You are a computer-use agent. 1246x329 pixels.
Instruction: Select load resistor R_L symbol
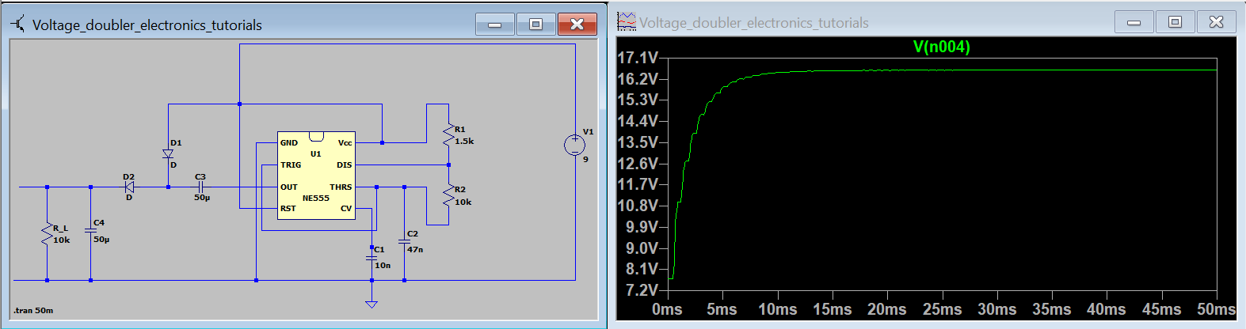pyautogui.click(x=48, y=233)
